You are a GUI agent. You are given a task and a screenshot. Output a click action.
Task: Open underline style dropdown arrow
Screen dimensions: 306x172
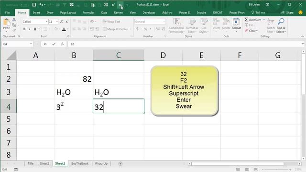(x=39, y=29)
